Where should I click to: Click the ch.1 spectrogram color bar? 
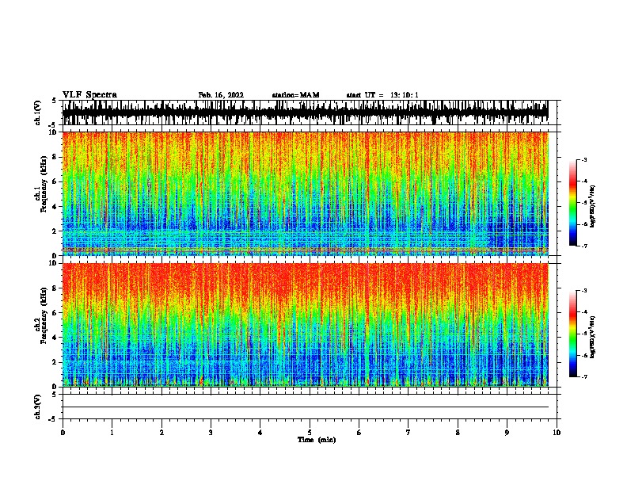tap(573, 203)
